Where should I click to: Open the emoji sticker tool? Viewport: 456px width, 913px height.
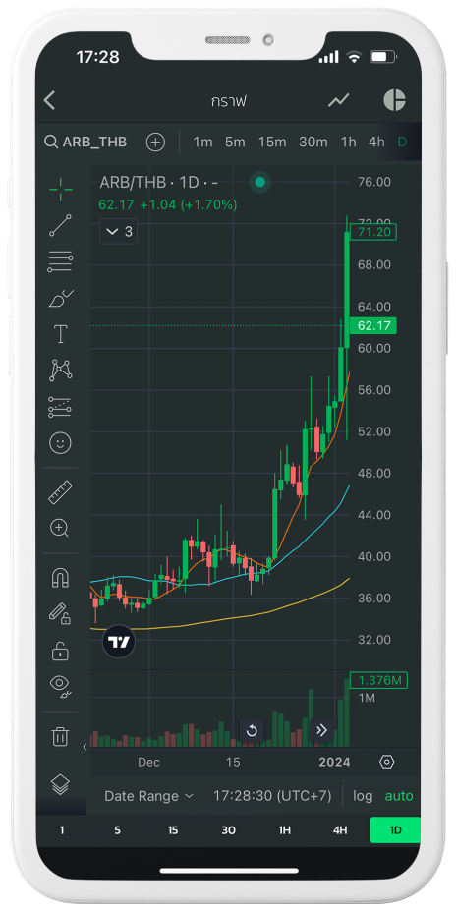60,443
